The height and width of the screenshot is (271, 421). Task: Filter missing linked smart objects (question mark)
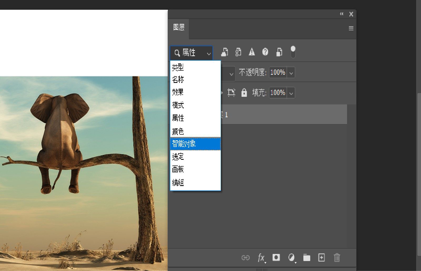265,52
